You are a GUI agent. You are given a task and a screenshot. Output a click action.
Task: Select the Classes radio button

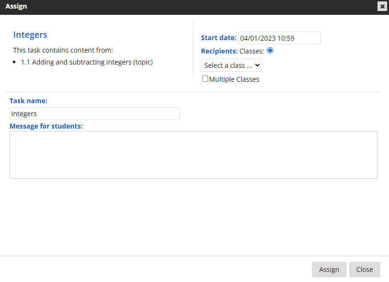coord(270,51)
